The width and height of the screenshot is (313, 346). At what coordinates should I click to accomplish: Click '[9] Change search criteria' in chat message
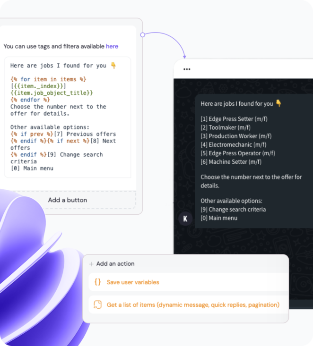[x=233, y=210]
